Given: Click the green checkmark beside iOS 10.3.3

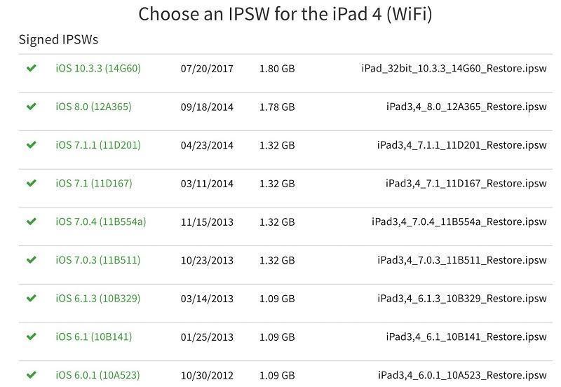Looking at the screenshot, I should coord(31,68).
